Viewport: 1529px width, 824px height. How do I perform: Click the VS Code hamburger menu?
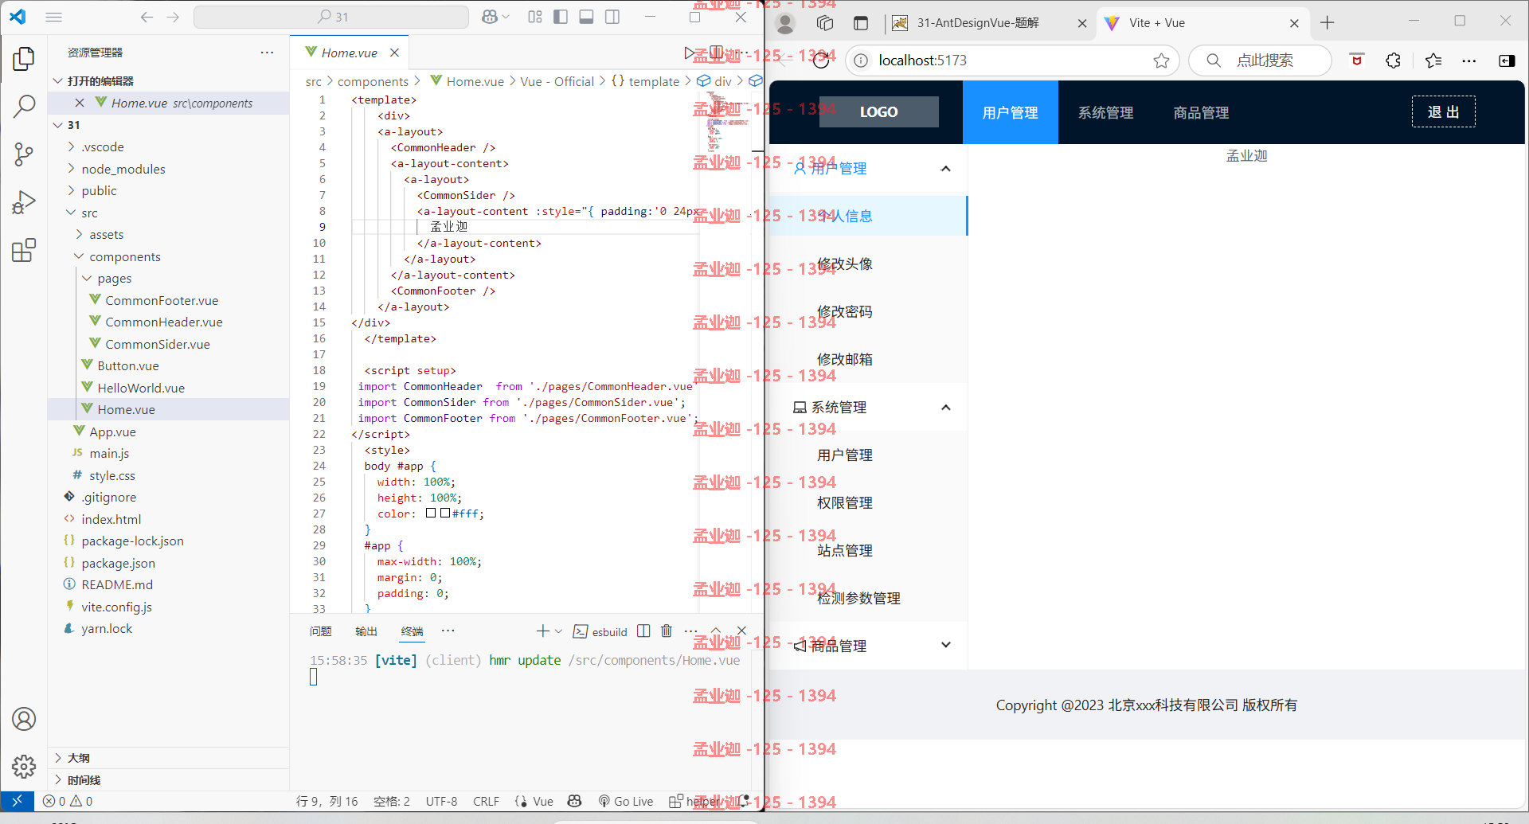coord(53,17)
